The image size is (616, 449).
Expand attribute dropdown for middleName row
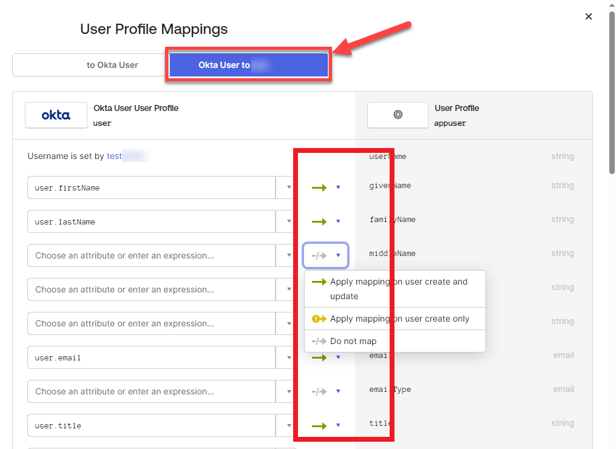tap(289, 255)
